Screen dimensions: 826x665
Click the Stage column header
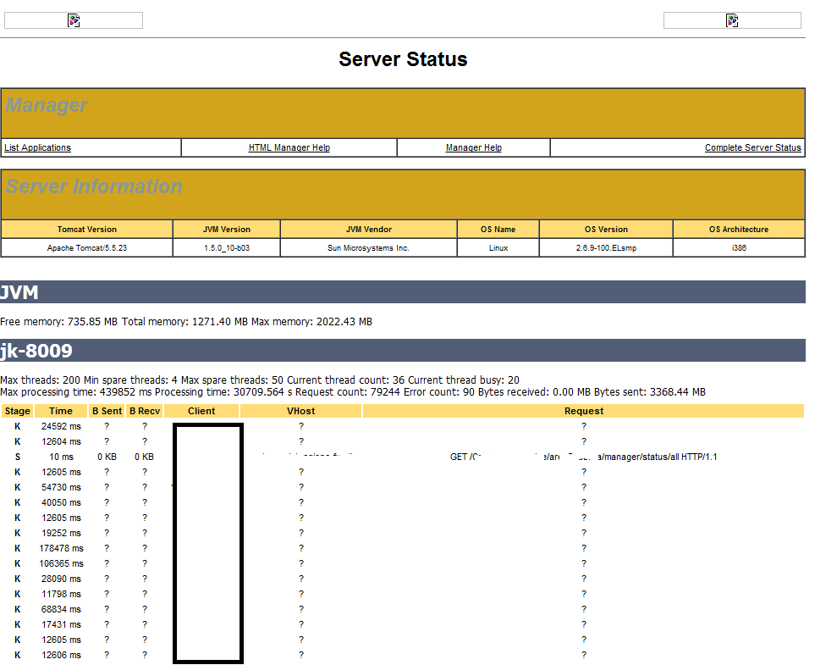[17, 411]
